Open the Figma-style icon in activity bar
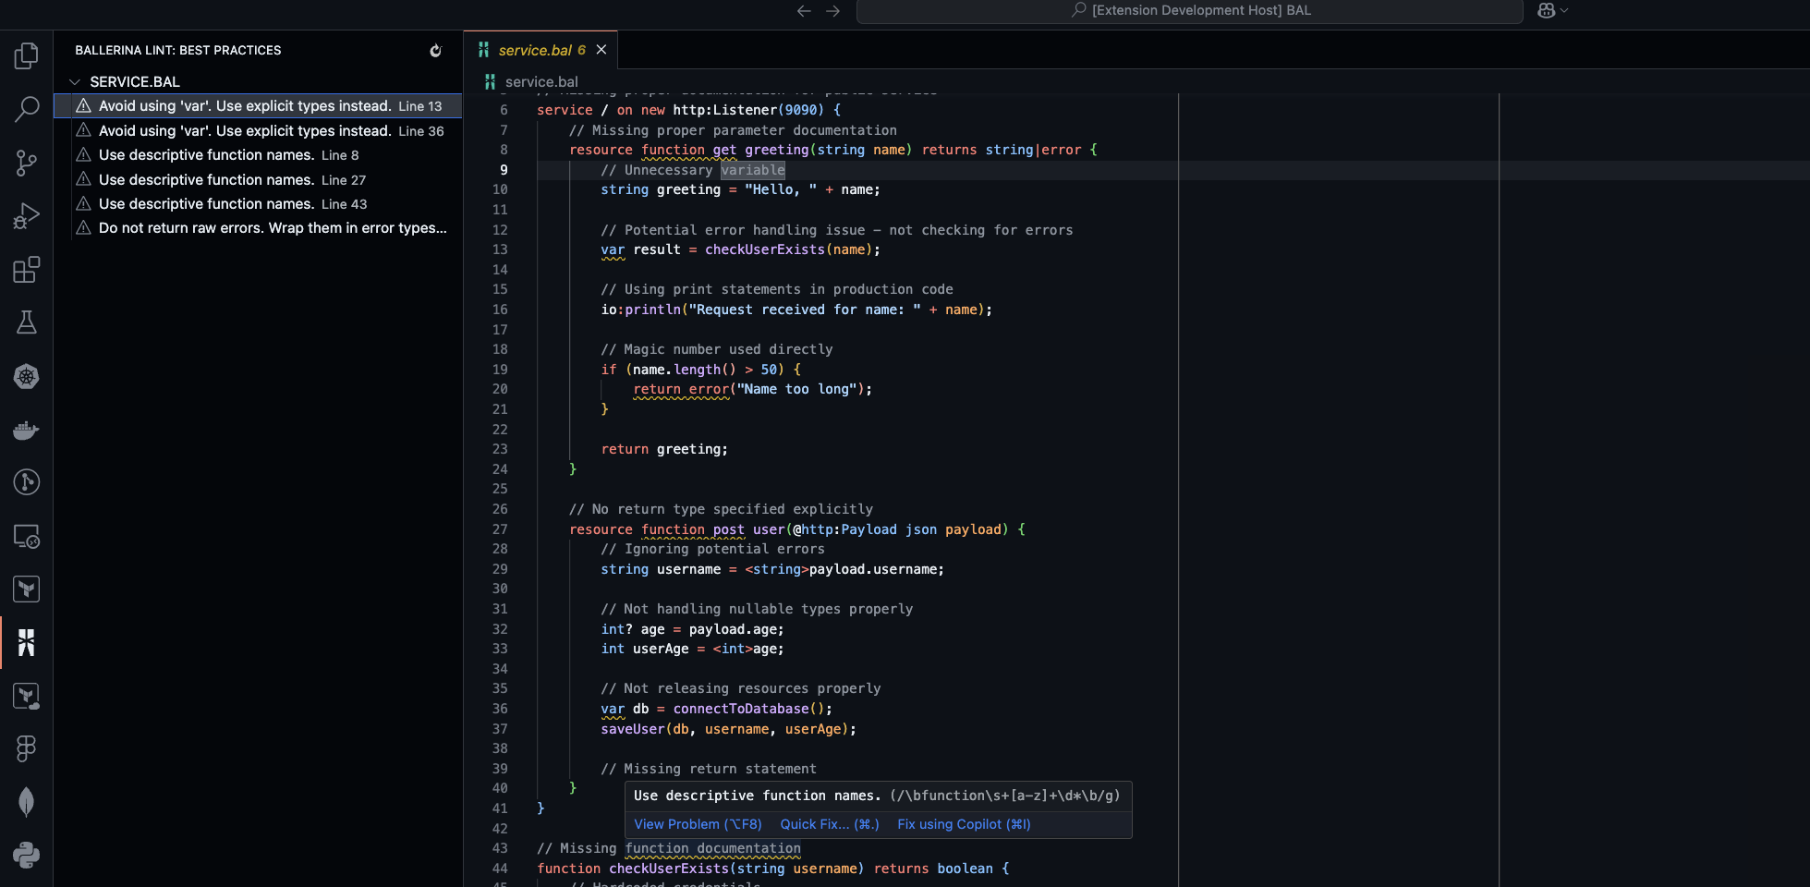 pyautogui.click(x=27, y=748)
